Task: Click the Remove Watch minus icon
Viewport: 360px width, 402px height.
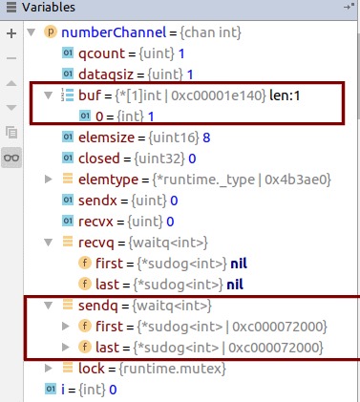Action: tap(11, 58)
